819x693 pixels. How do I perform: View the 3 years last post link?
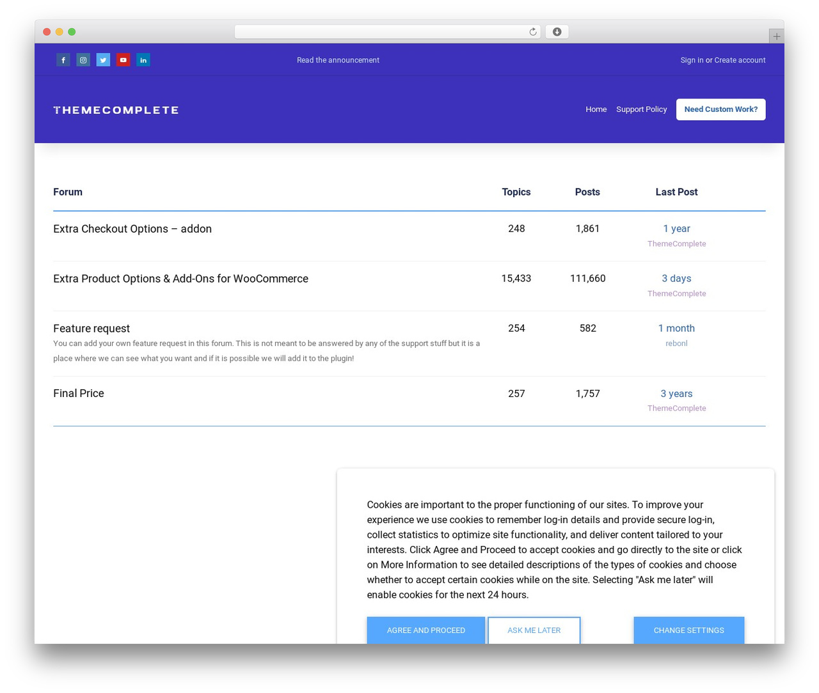[676, 394]
